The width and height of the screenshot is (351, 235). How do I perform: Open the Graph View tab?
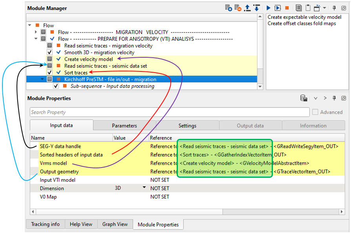coord(115,224)
